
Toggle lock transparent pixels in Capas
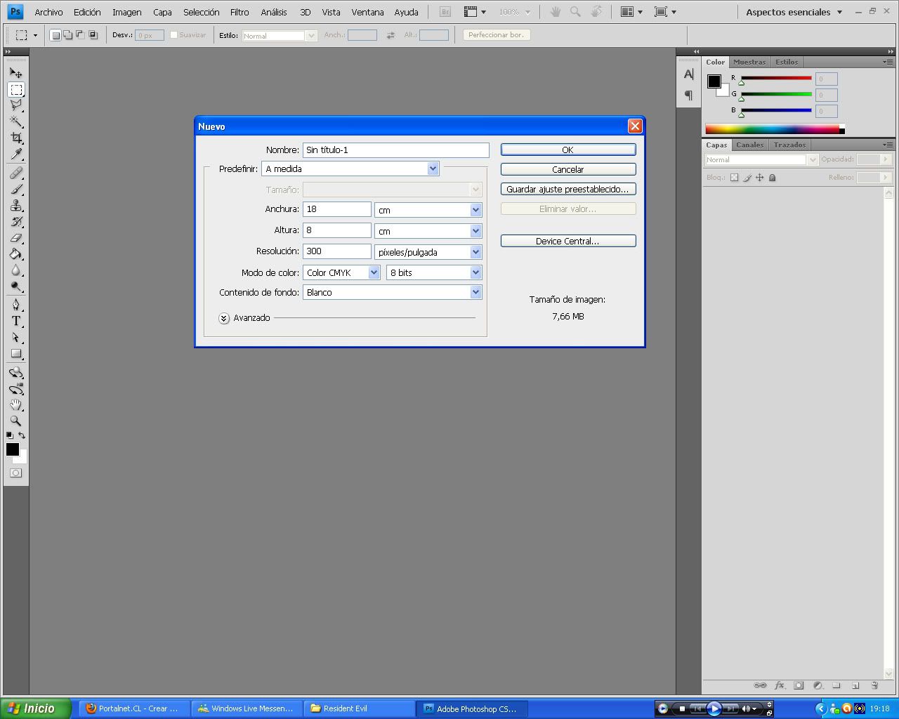[734, 178]
